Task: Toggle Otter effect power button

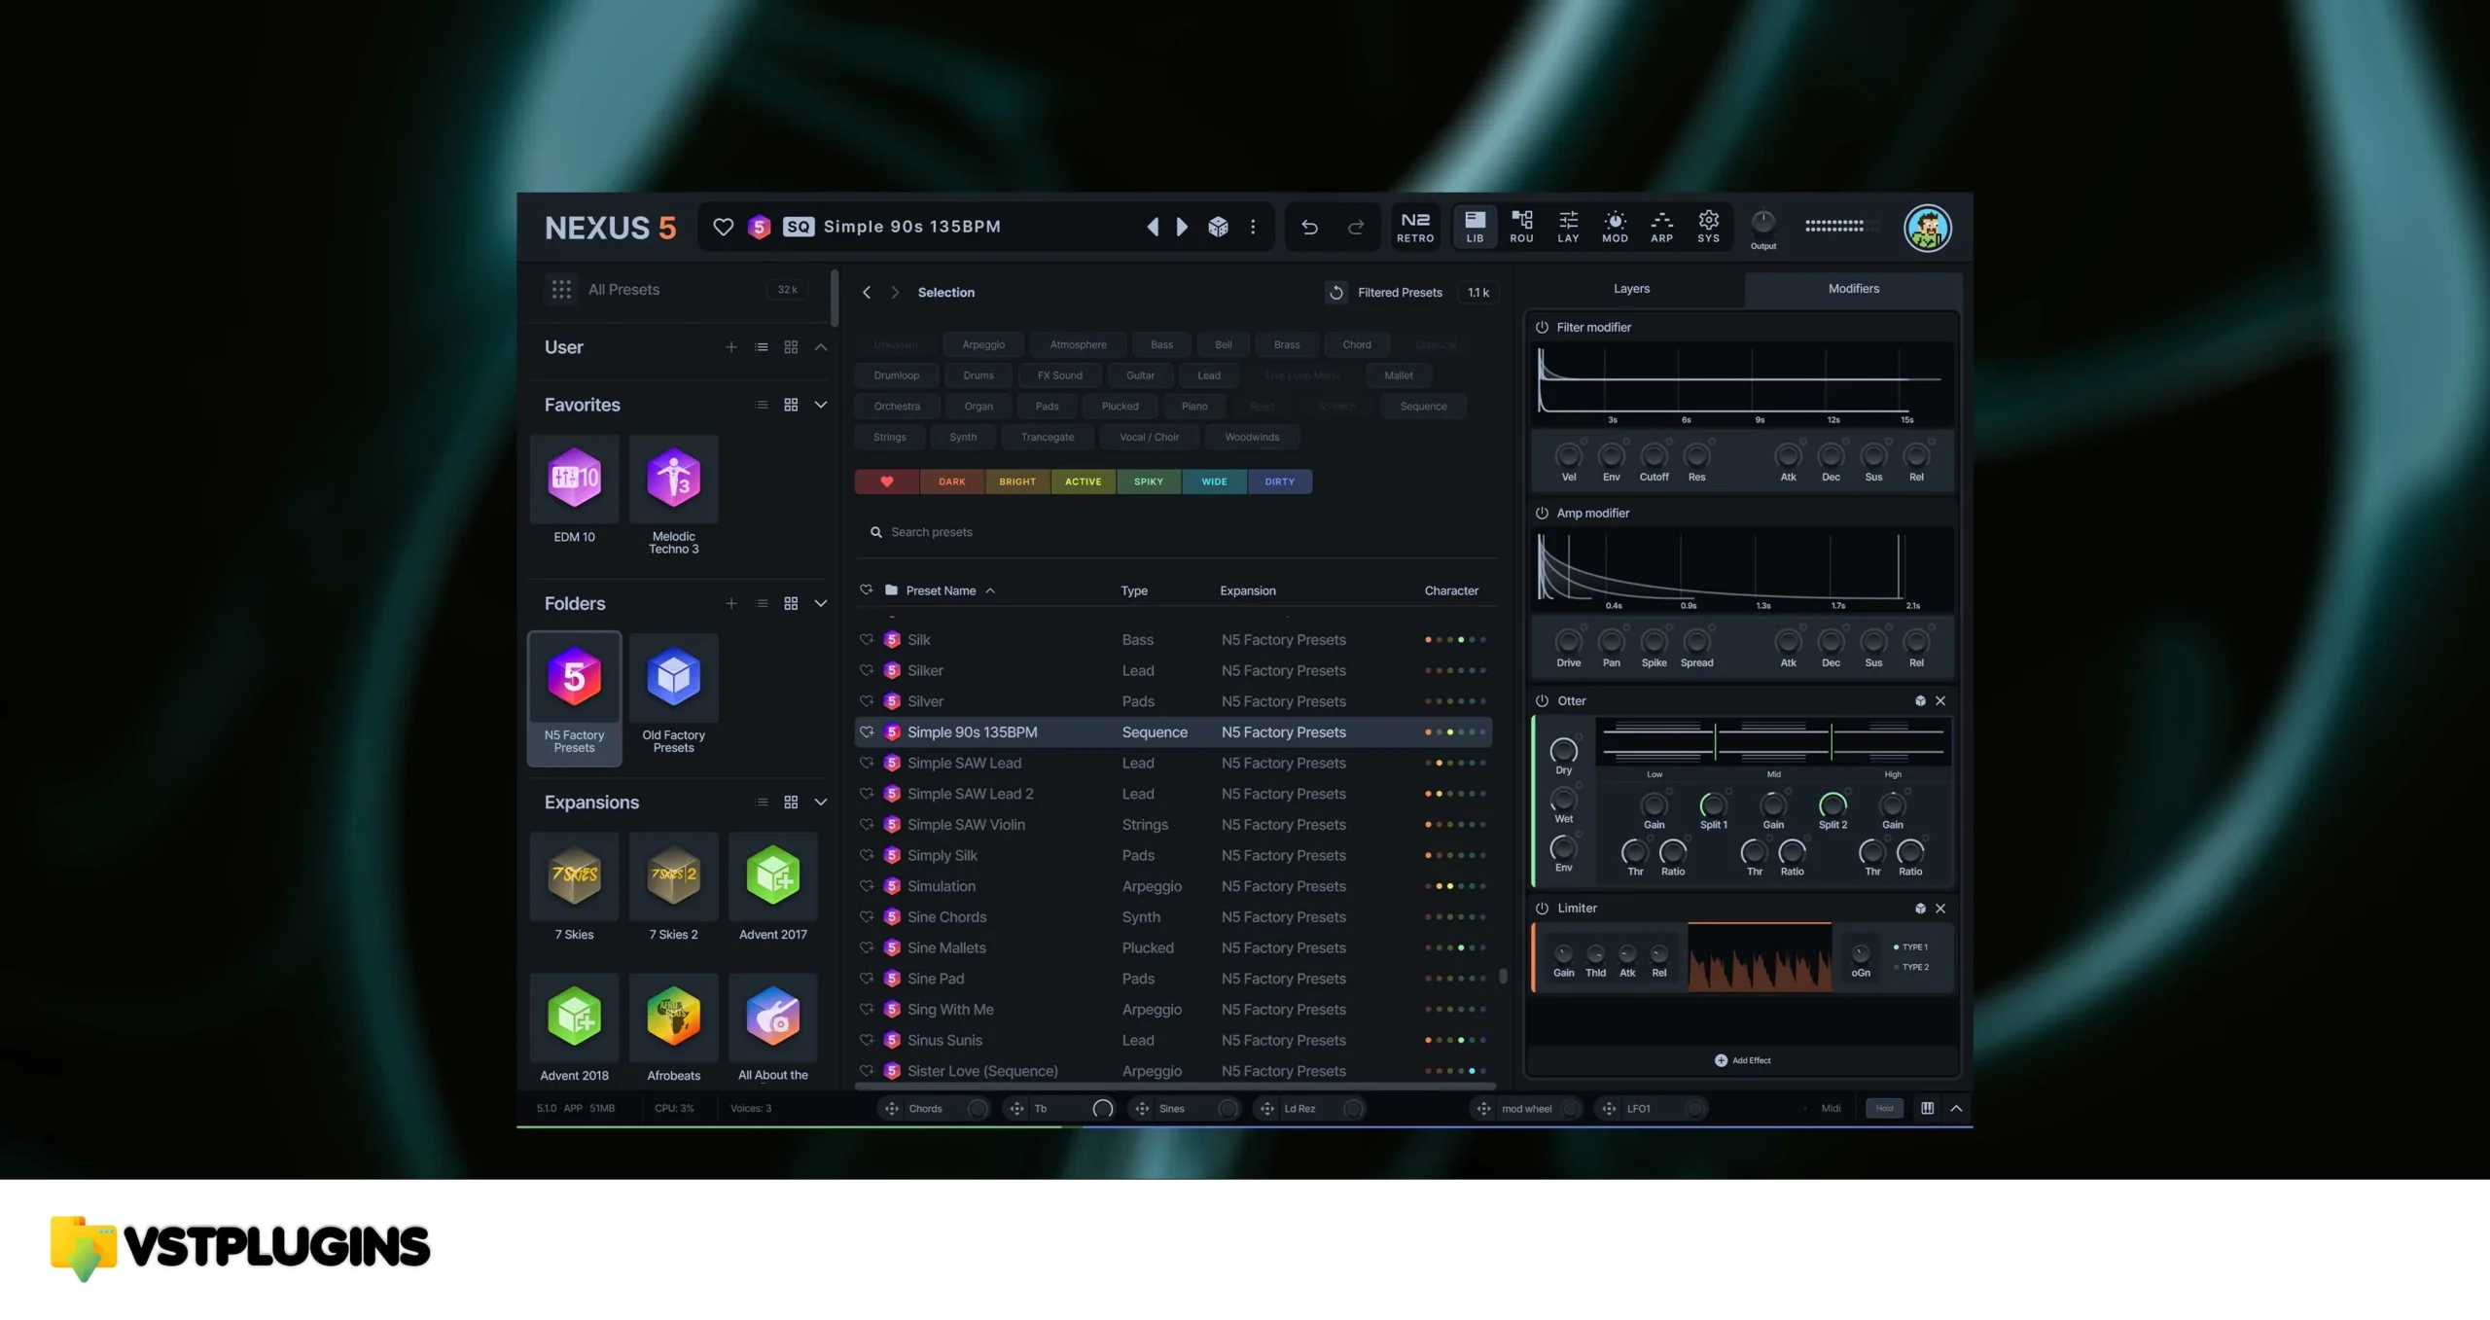Action: pos(1542,700)
